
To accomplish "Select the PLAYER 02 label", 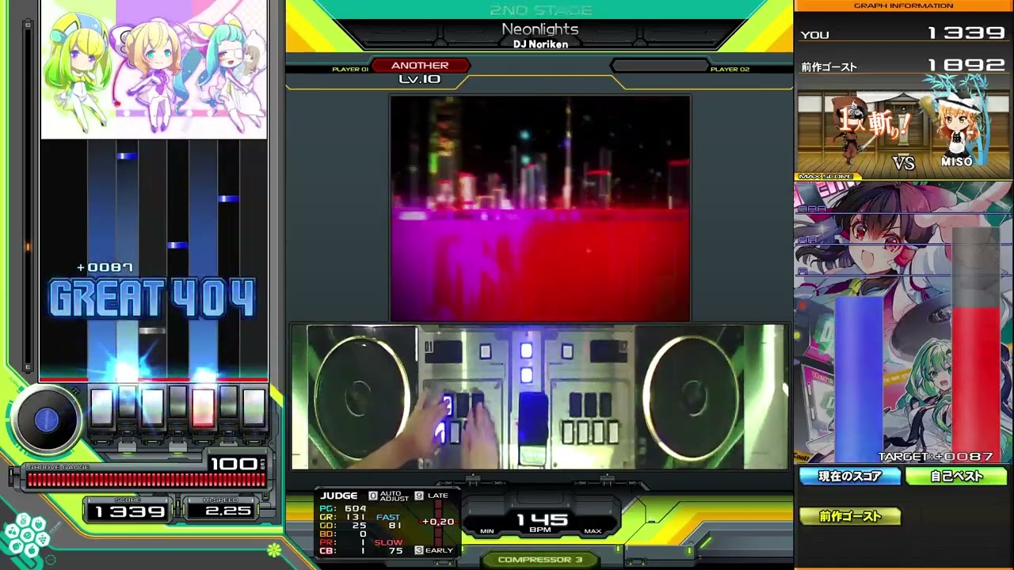I will (730, 70).
